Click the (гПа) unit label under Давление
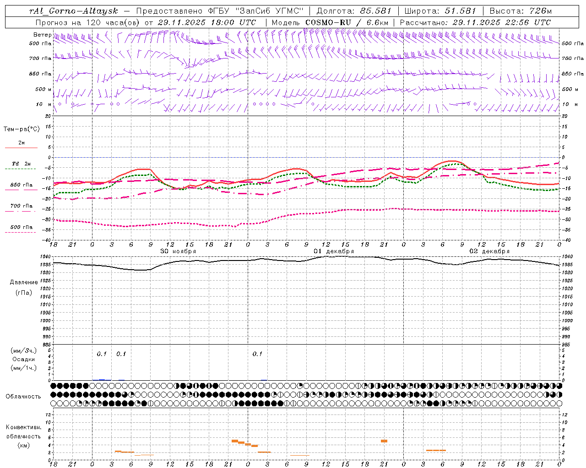Screen dimensions: 586x468 (x=24, y=292)
